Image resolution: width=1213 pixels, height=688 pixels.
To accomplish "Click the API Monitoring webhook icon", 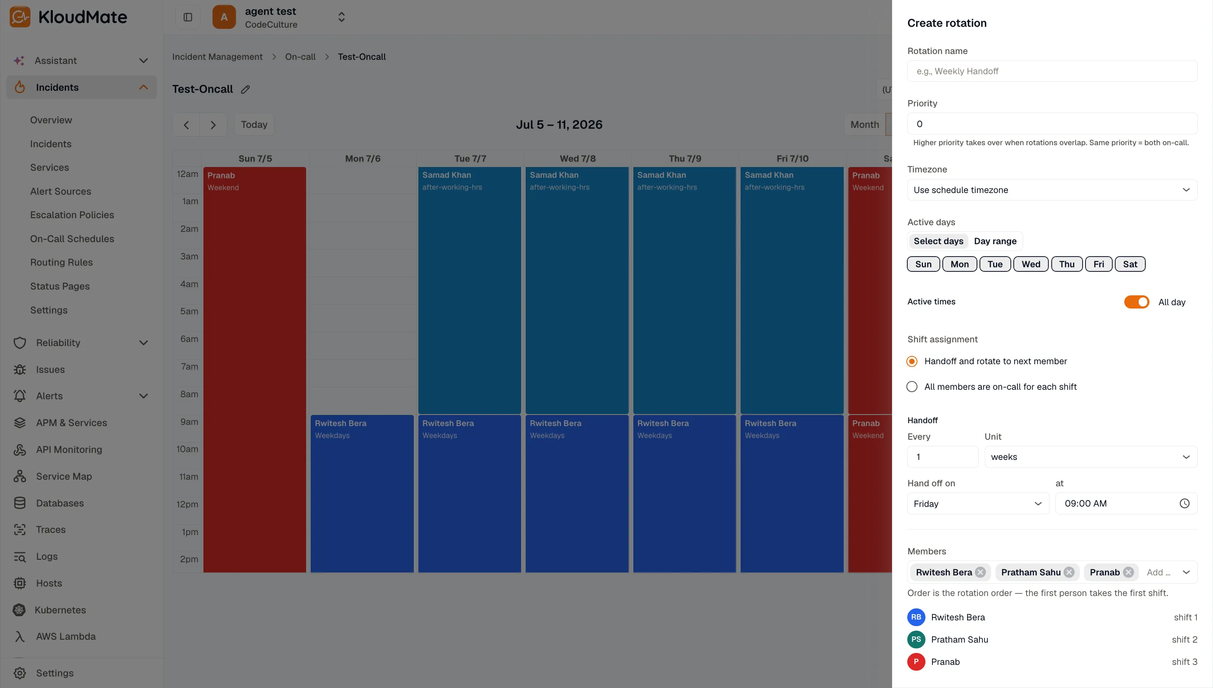I will pyautogui.click(x=19, y=449).
